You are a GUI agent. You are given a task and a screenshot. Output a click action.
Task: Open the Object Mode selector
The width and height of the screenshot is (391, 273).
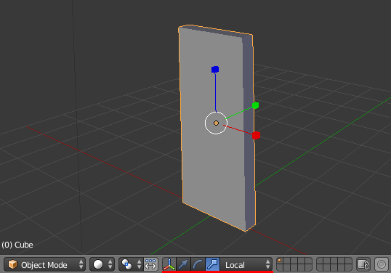pos(45,264)
